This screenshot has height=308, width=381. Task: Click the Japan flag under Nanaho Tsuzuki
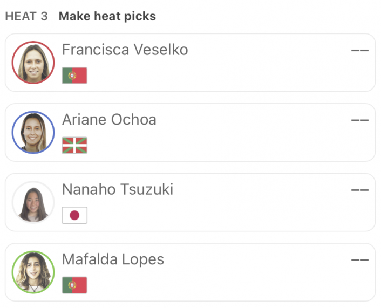74,215
